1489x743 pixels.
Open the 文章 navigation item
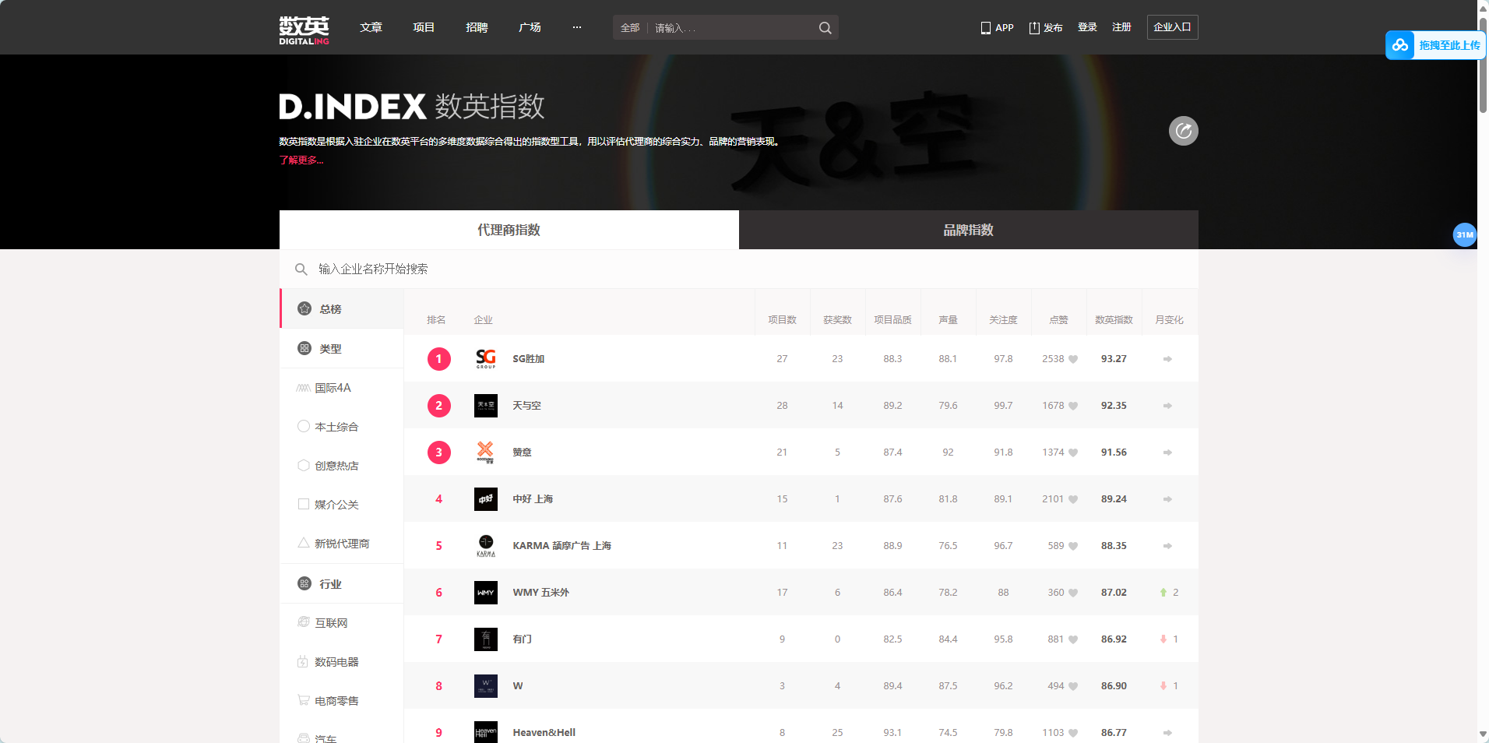pyautogui.click(x=371, y=27)
